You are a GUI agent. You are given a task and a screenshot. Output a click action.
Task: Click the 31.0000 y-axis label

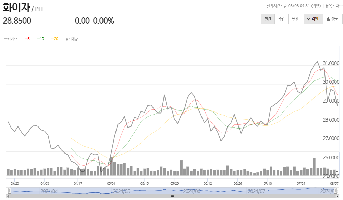coord(331,63)
